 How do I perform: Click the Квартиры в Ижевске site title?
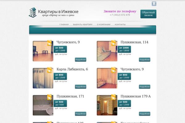58,12
